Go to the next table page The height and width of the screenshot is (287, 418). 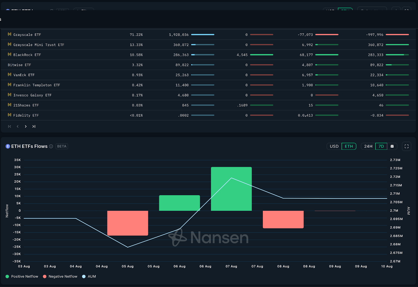tap(26, 126)
